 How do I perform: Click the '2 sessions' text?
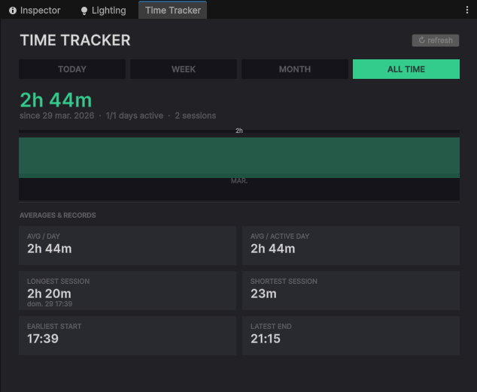tap(196, 116)
